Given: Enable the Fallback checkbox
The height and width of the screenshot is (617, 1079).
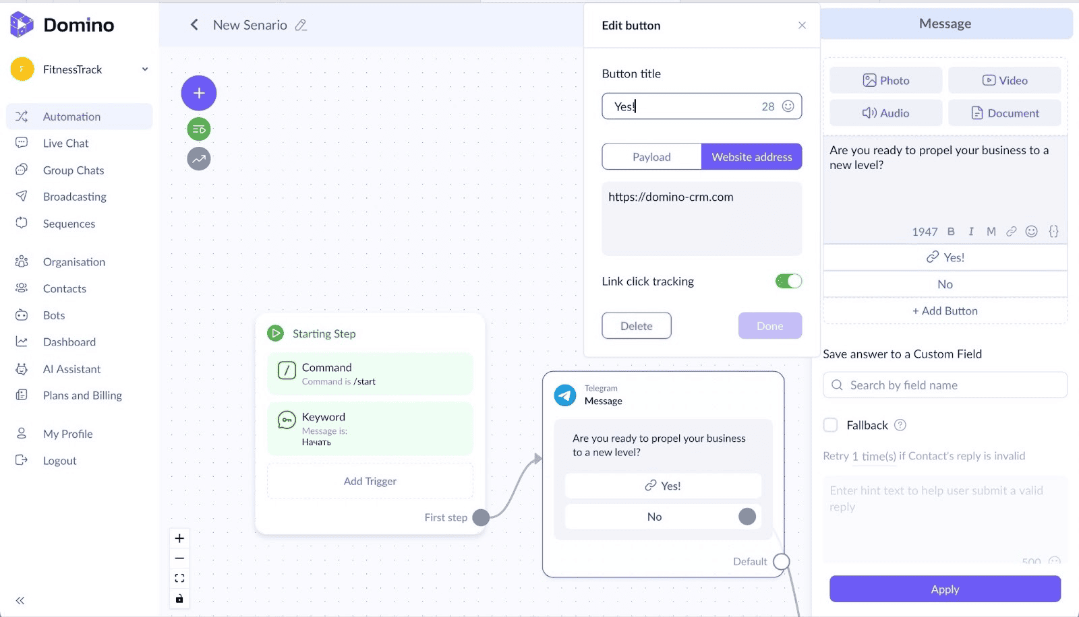Looking at the screenshot, I should [831, 425].
